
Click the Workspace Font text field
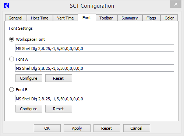tap(95, 48)
